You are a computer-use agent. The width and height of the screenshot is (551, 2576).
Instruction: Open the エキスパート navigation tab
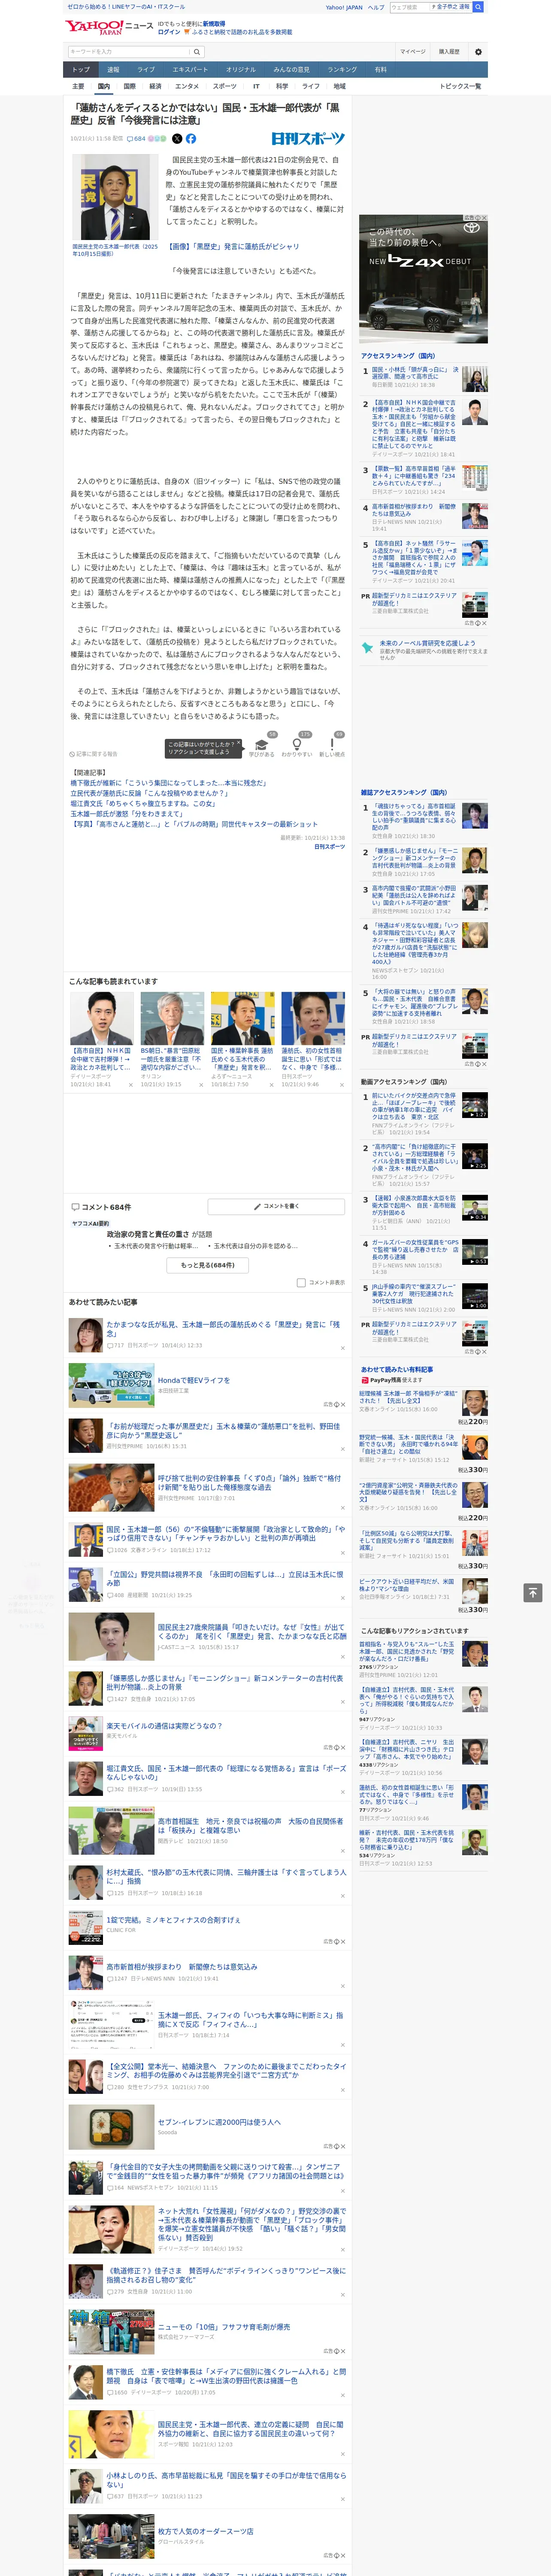(190, 70)
